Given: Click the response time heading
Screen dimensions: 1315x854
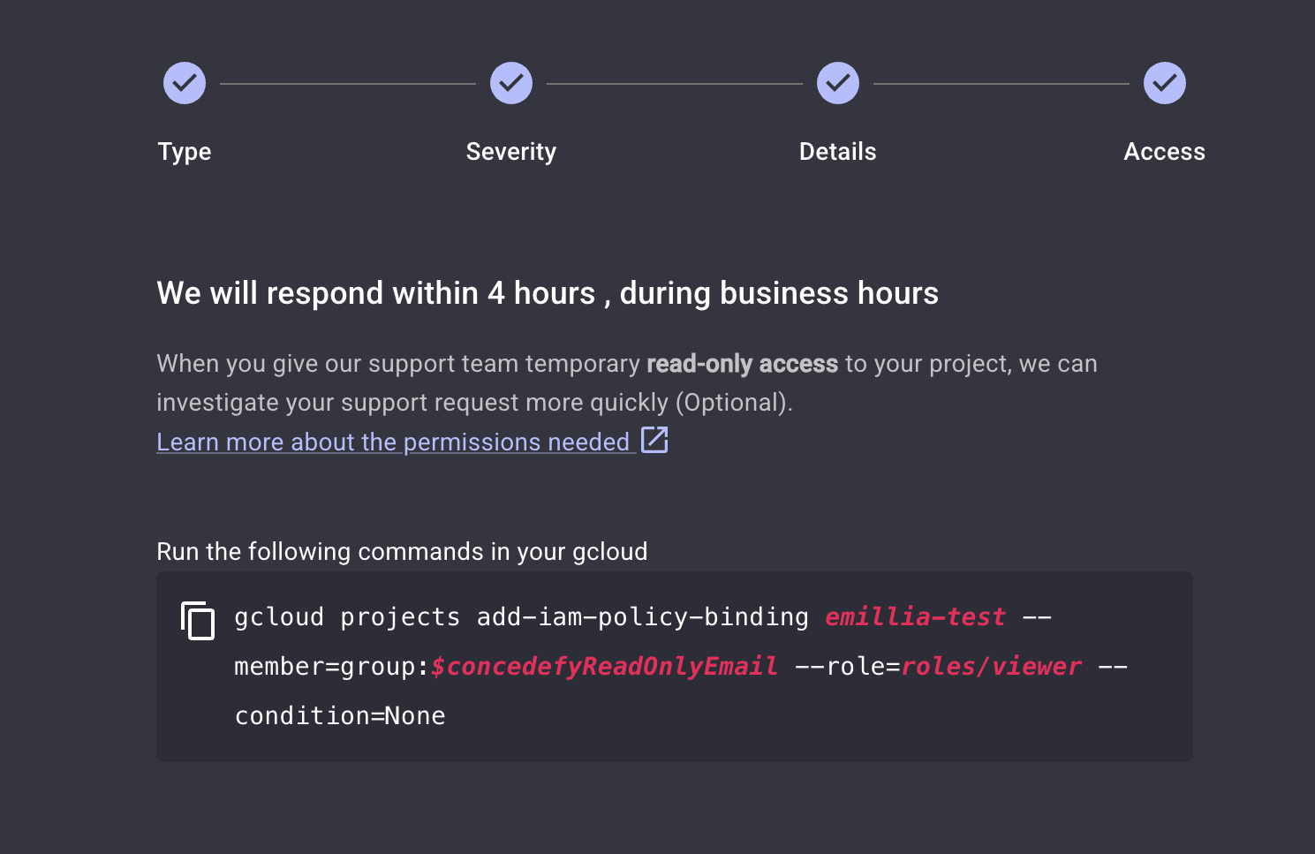Looking at the screenshot, I should click(x=548, y=293).
